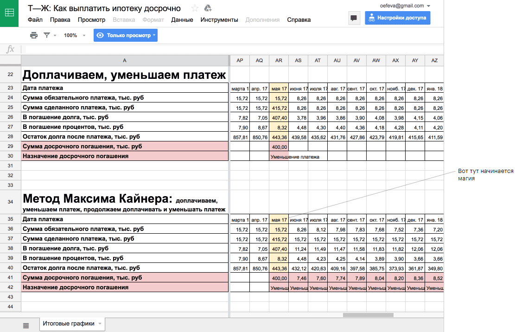The height and width of the screenshot is (332, 515).
Task: Expand the 100% zoom dropdown
Action: pyautogui.click(x=74, y=35)
